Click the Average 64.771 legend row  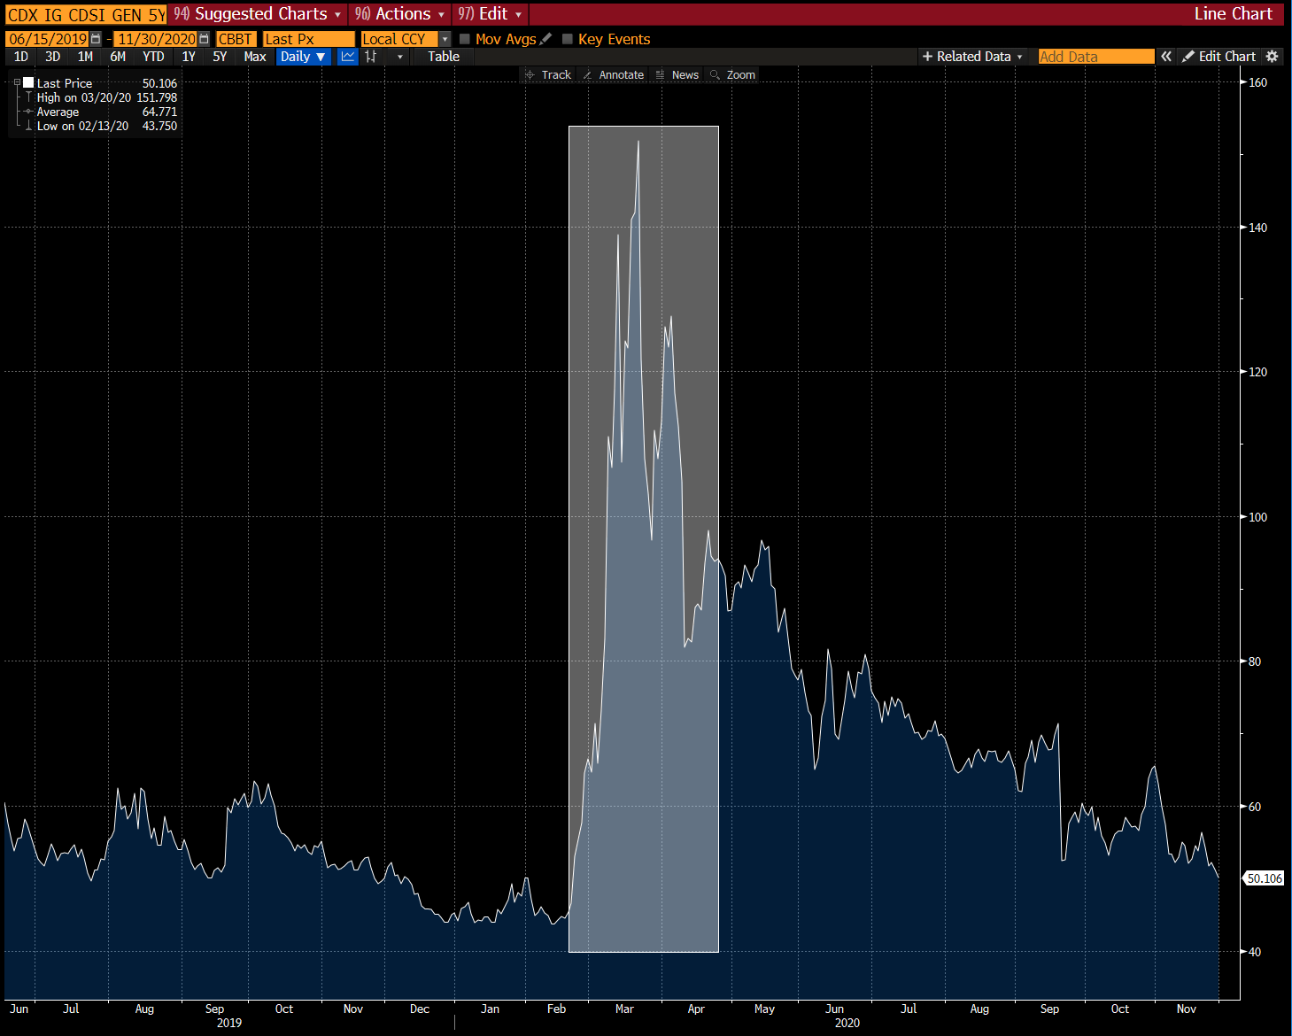[x=106, y=112]
